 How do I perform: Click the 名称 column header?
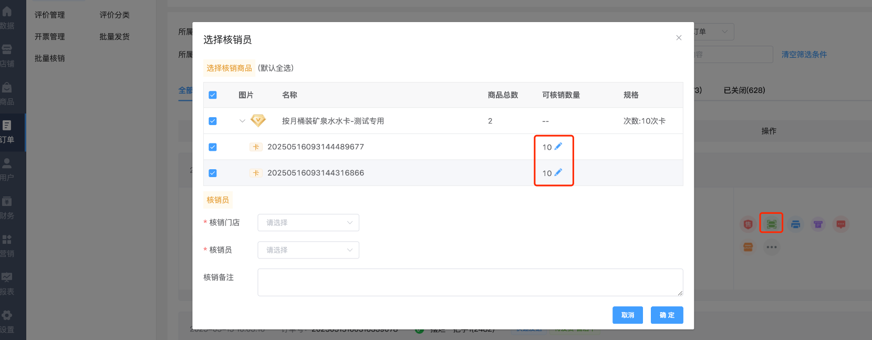[289, 95]
